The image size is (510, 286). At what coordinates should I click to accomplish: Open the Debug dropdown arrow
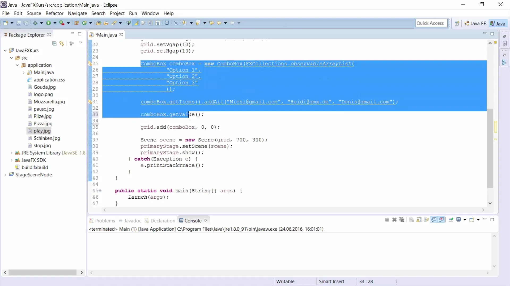coord(42,23)
